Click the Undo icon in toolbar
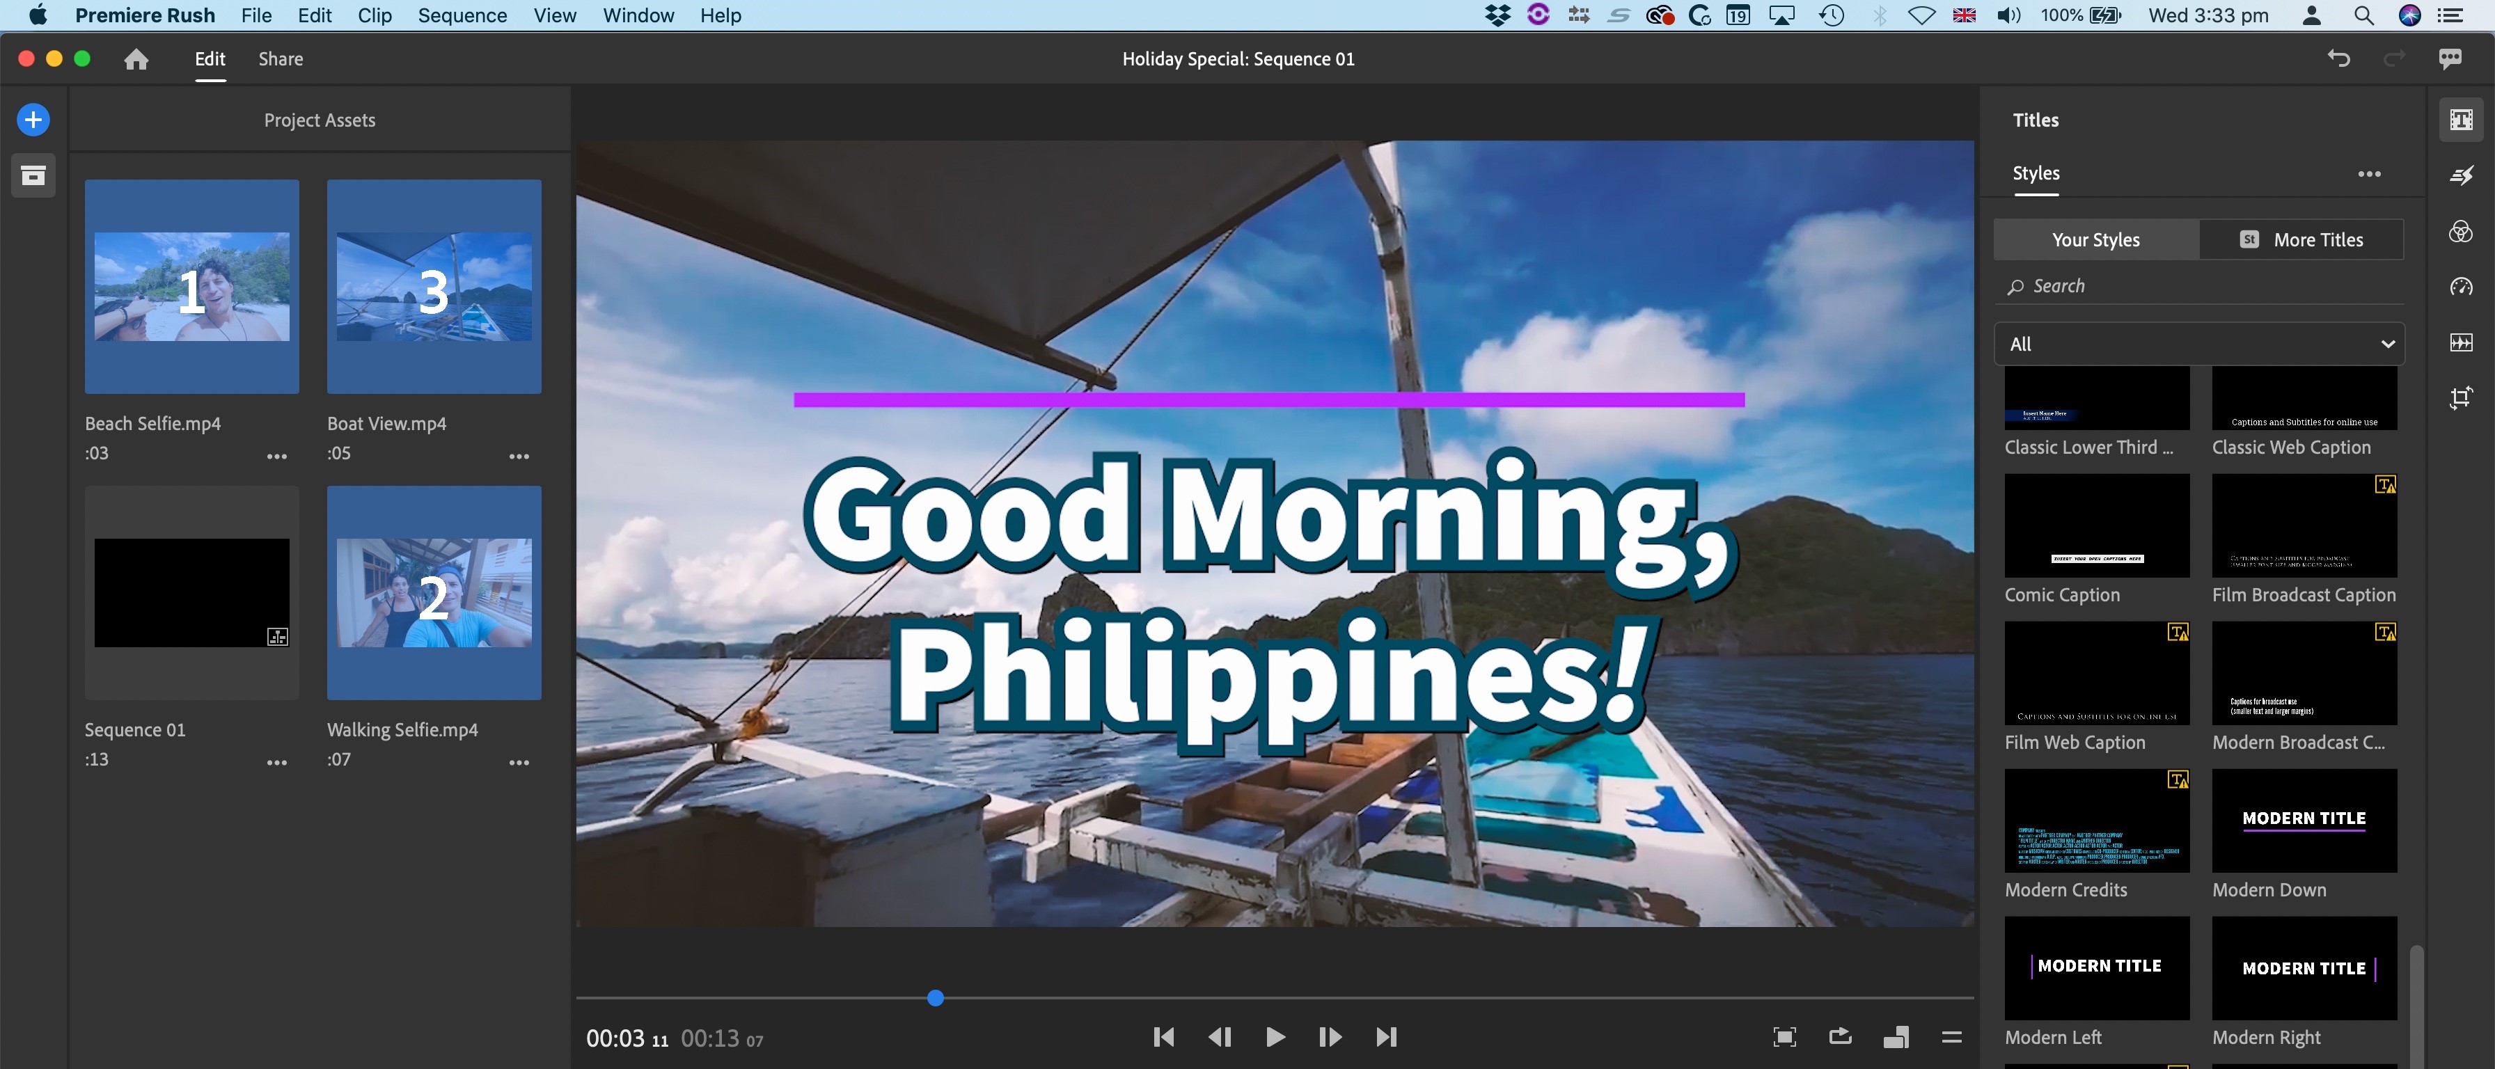 [x=2339, y=59]
